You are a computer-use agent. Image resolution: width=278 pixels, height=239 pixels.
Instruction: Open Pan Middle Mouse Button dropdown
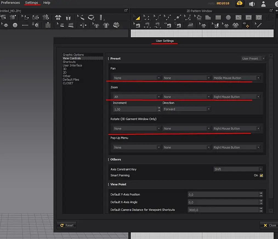click(236, 78)
